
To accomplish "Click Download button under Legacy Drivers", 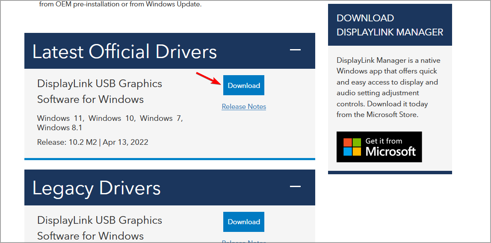I will (244, 222).
